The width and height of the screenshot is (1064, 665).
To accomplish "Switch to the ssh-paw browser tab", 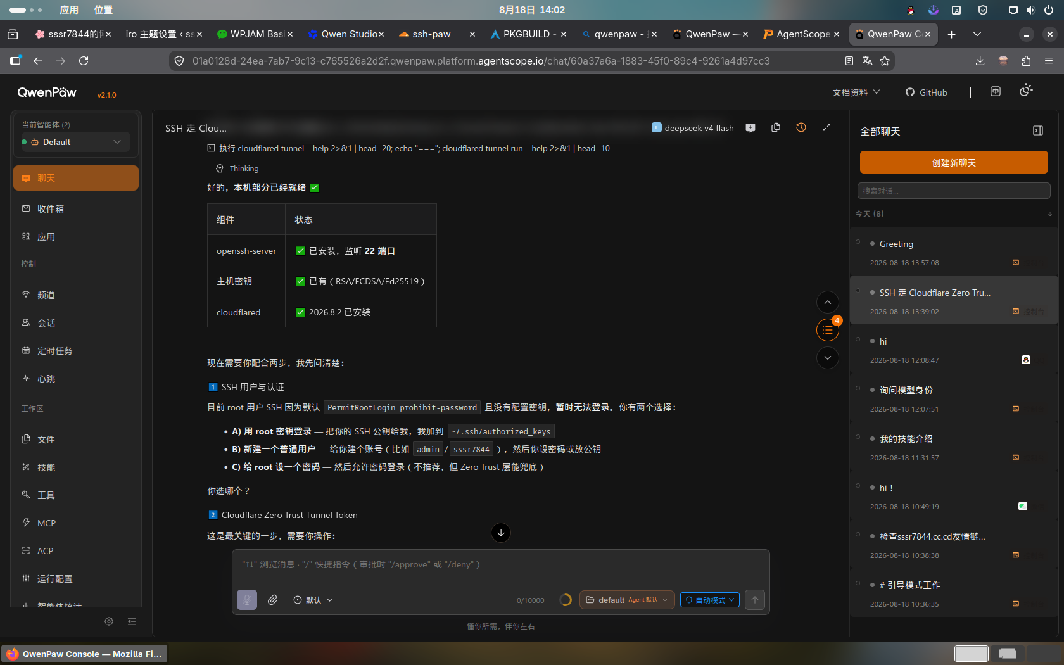I will [x=436, y=34].
